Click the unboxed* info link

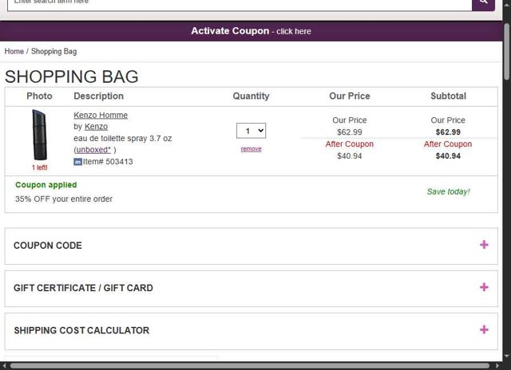pyautogui.click(x=93, y=150)
